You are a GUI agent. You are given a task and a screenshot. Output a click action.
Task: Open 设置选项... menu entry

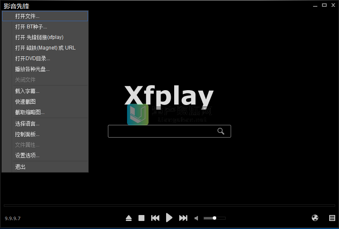coord(45,155)
